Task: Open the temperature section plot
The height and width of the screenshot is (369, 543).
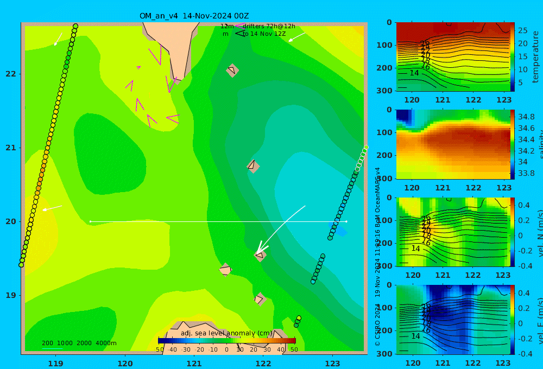Action: coord(453,57)
